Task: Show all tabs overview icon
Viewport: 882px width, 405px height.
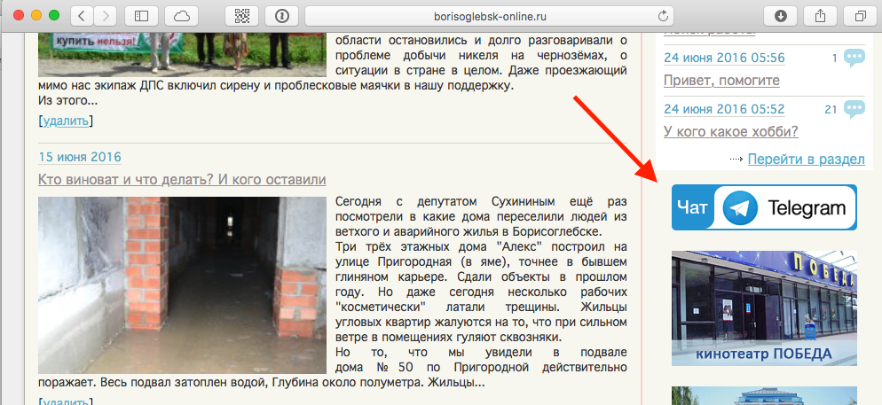Action: pos(860,16)
